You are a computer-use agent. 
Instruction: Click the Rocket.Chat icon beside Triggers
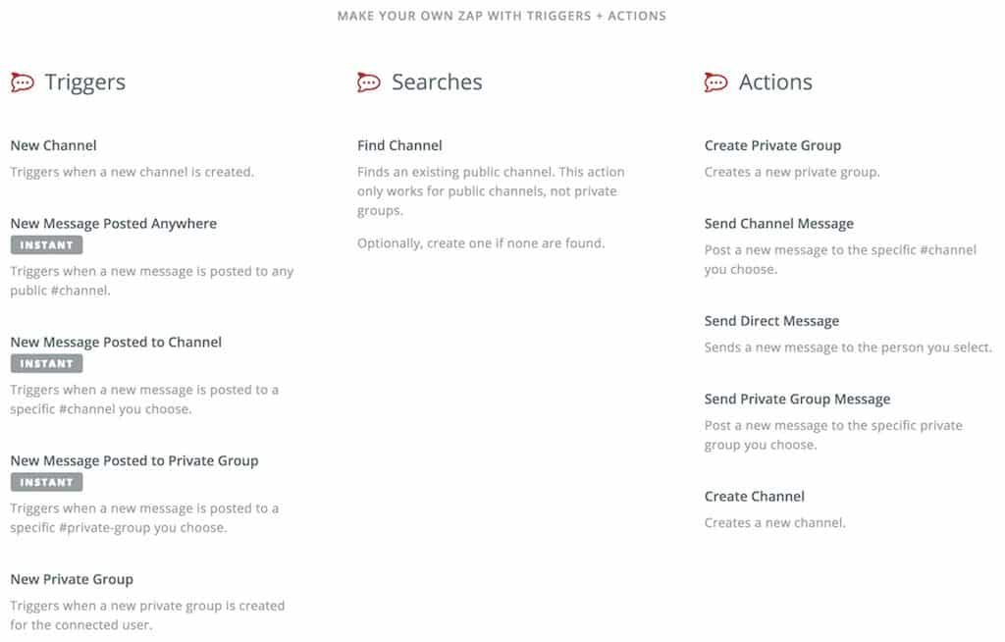point(23,82)
